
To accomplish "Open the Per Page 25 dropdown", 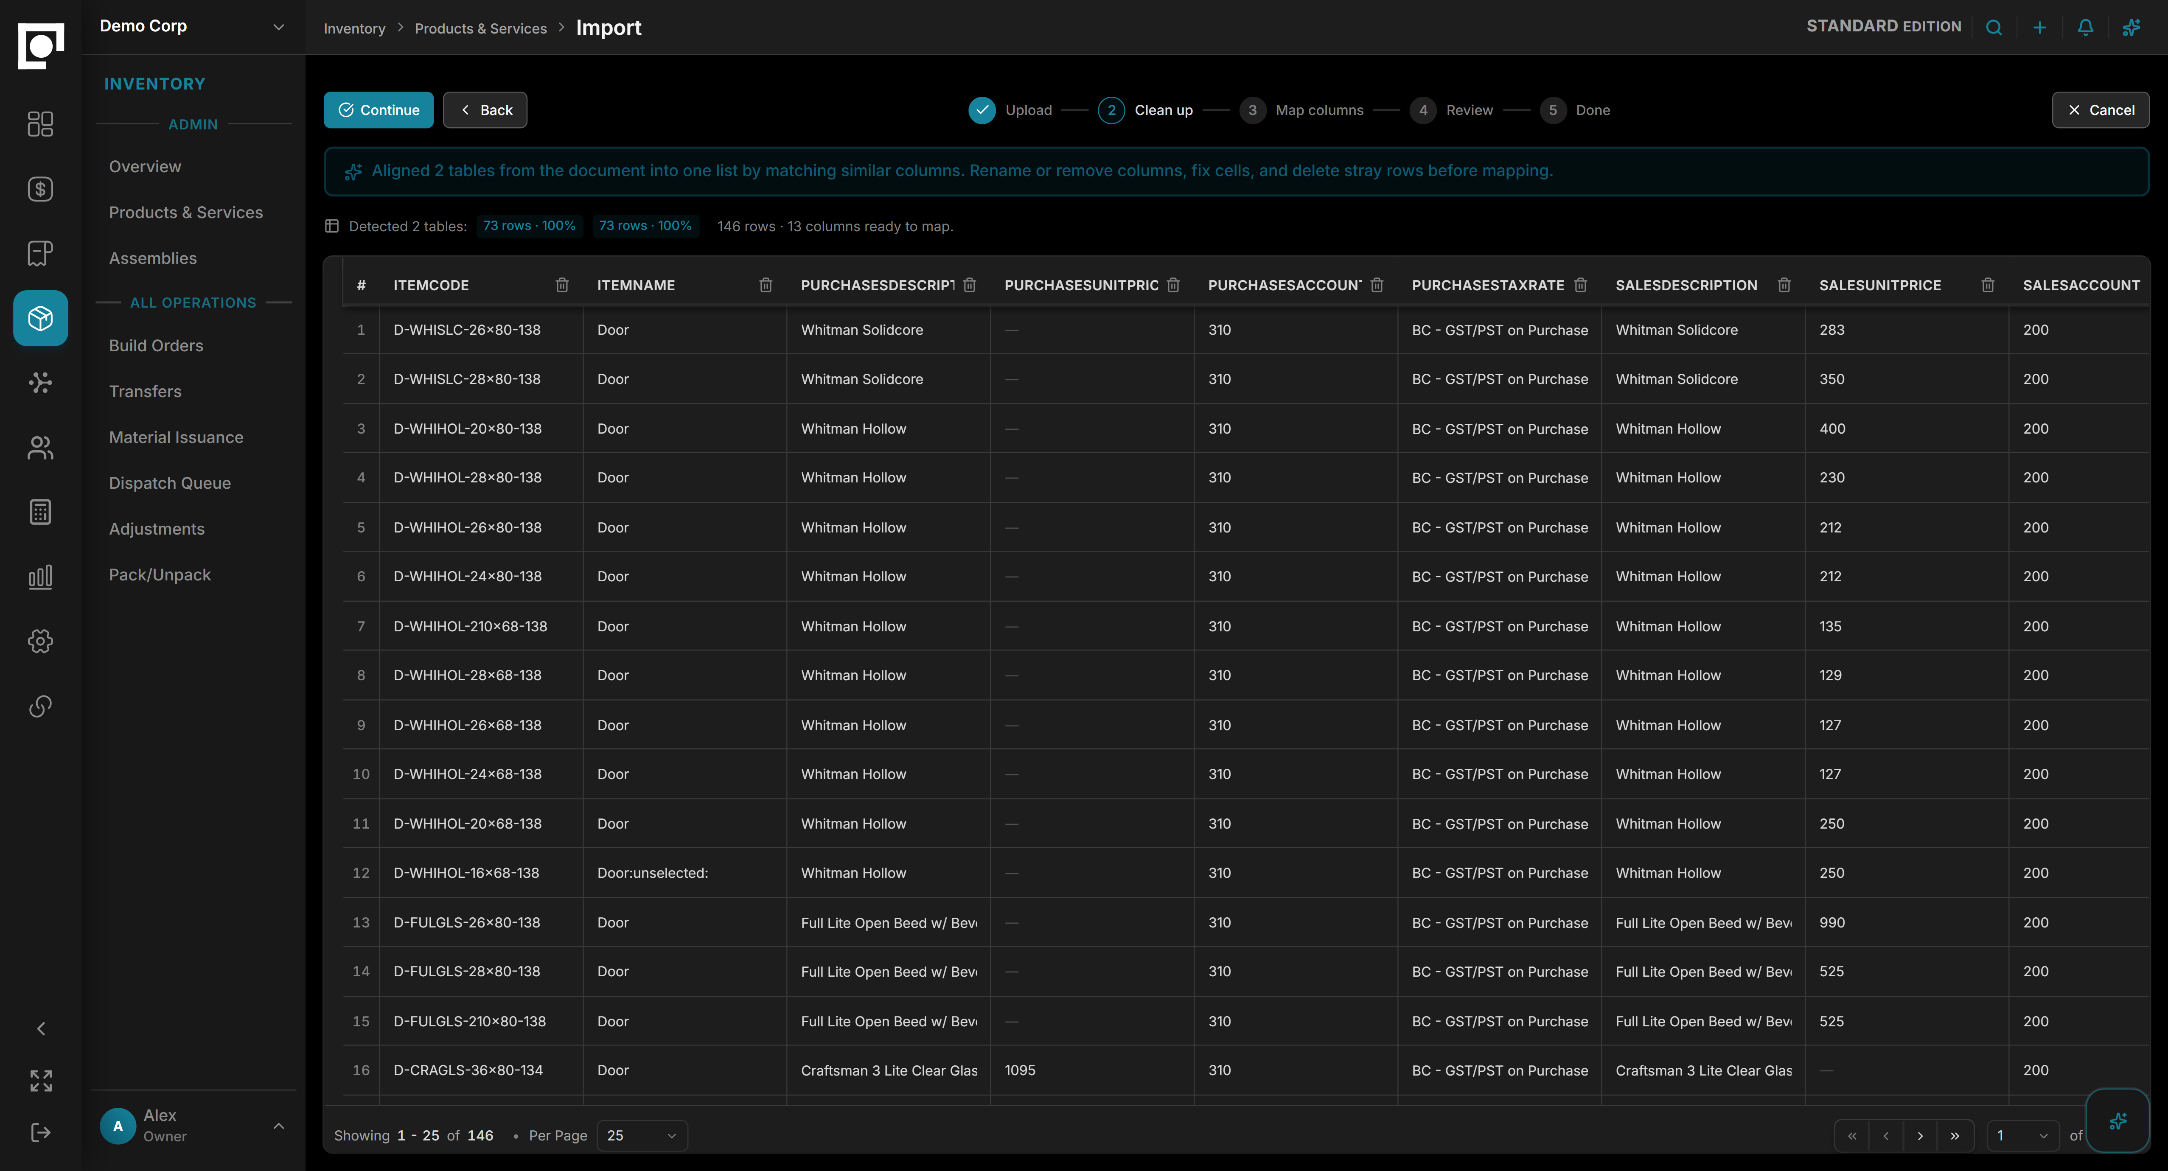I will [642, 1136].
